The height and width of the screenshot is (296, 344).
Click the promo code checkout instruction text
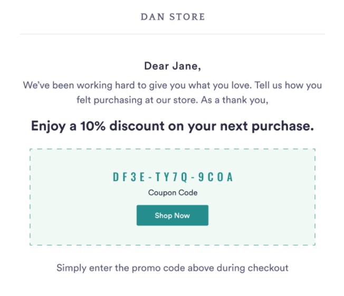click(173, 268)
